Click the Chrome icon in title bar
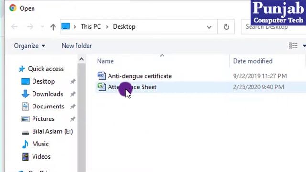The height and width of the screenshot is (172, 306). (13, 8)
